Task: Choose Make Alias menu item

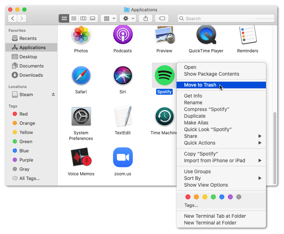Action: (221, 123)
